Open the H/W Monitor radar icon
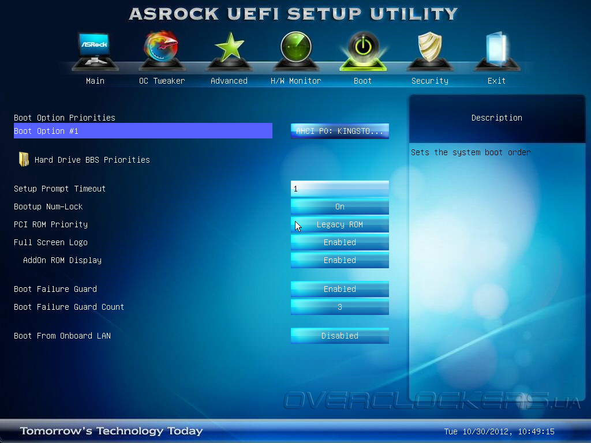Screen dimensions: 591x443 pos(296,51)
